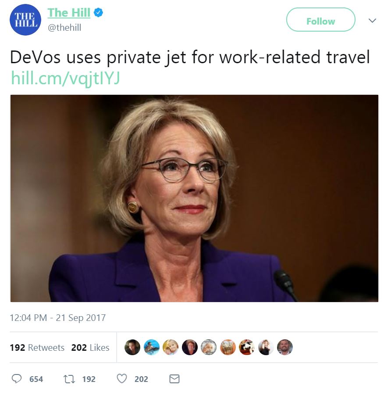Image resolution: width=384 pixels, height=396 pixels.
Task: Open the DeVos photo attachment
Action: tap(194, 198)
